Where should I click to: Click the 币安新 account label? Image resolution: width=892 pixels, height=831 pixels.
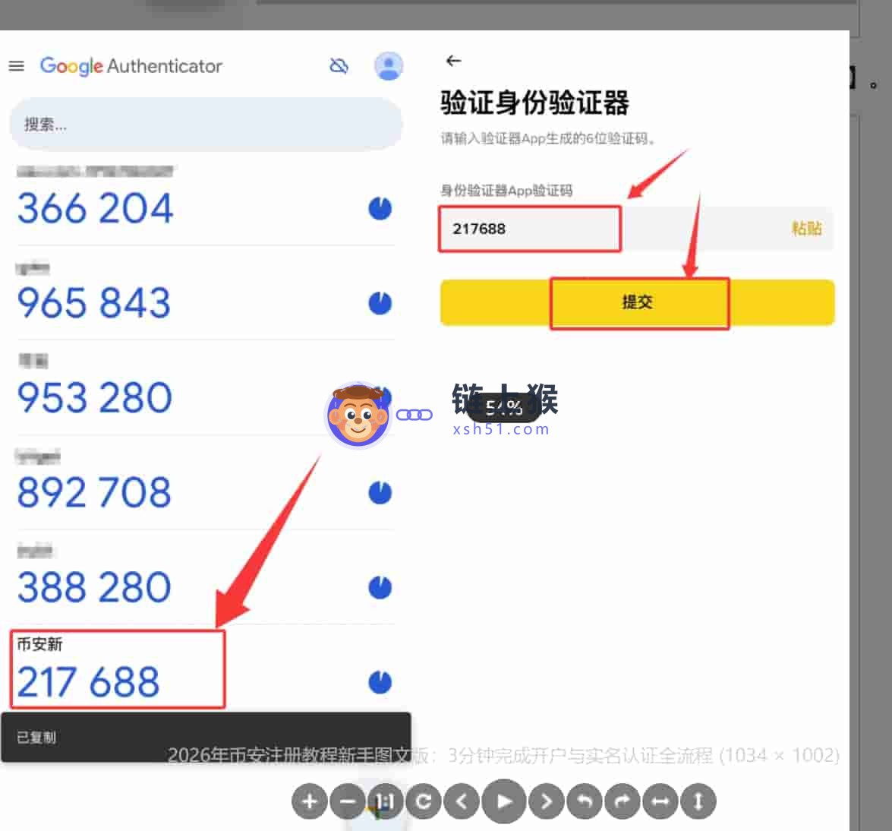(x=39, y=644)
